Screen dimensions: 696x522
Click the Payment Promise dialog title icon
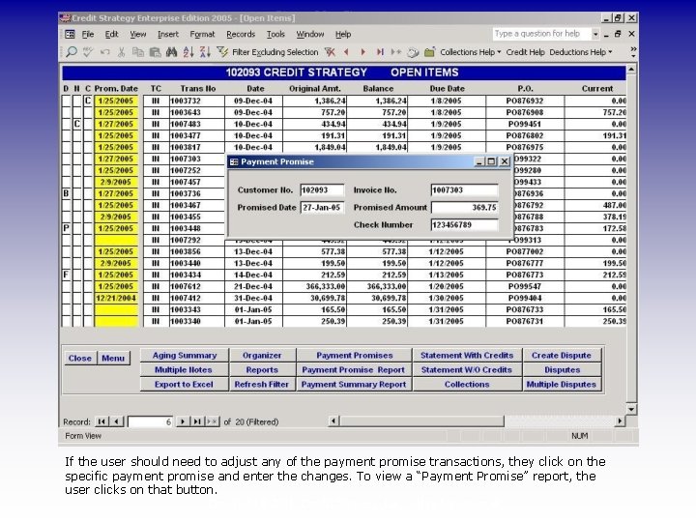pos(234,162)
